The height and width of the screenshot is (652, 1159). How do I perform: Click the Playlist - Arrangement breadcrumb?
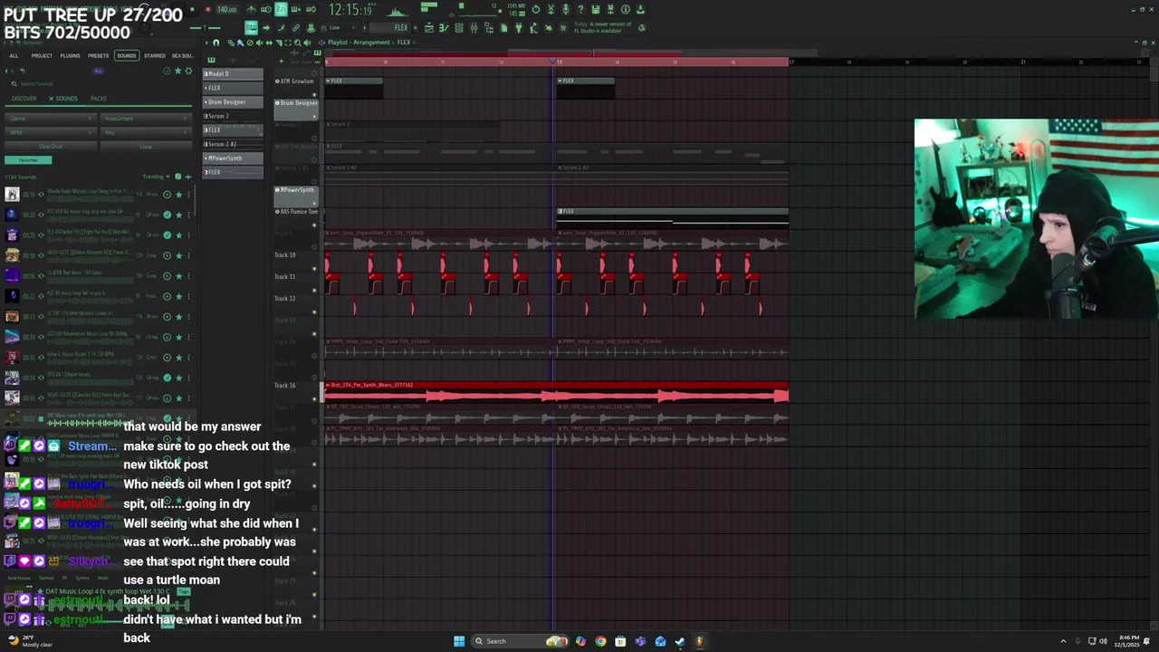tap(359, 43)
